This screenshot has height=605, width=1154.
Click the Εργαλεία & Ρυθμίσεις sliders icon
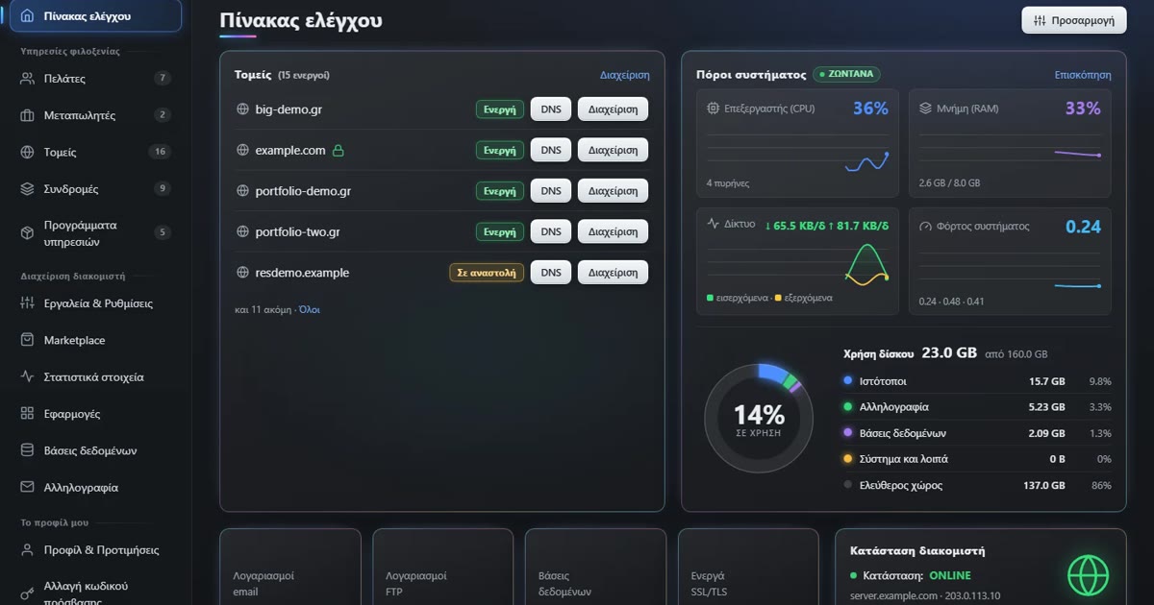click(x=27, y=303)
